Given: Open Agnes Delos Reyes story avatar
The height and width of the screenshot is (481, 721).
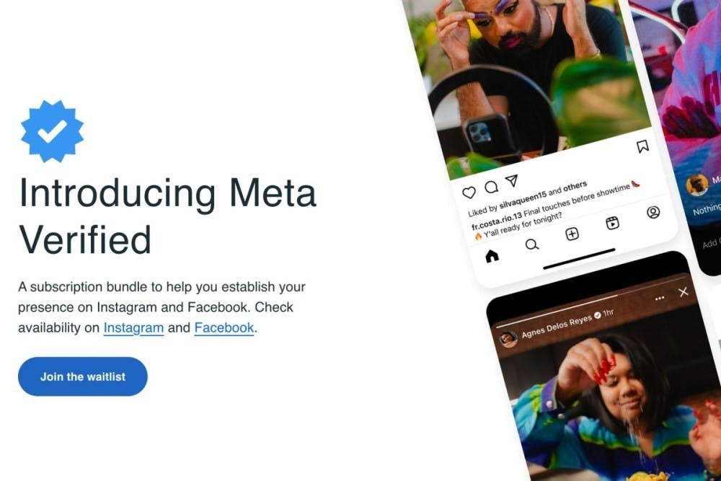Looking at the screenshot, I should click(x=508, y=339).
